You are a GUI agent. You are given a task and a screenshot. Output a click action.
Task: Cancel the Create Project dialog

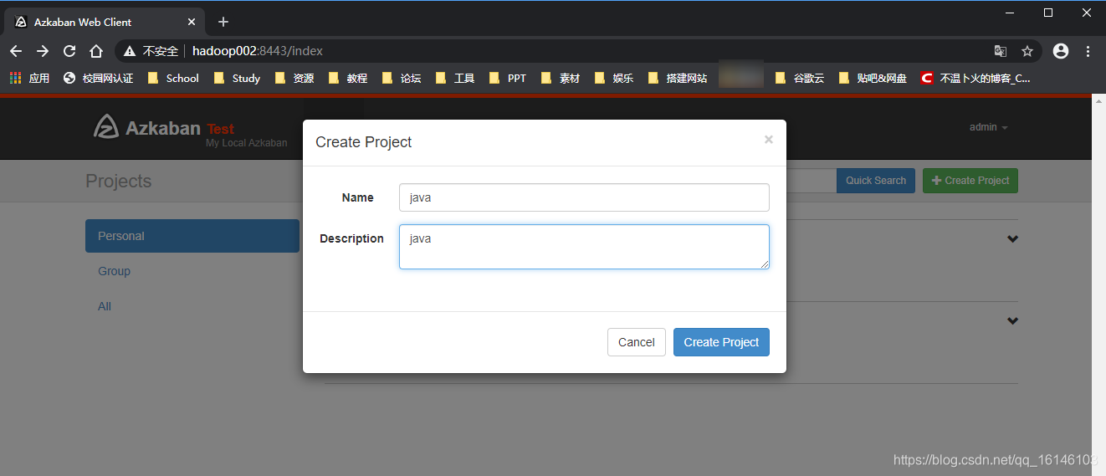(636, 342)
